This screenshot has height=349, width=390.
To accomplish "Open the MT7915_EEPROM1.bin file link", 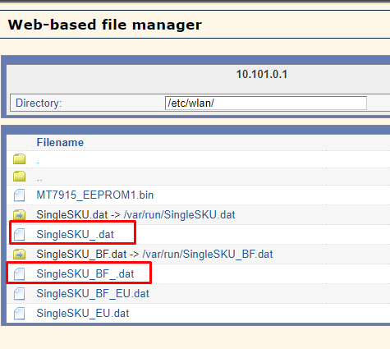I will click(95, 195).
